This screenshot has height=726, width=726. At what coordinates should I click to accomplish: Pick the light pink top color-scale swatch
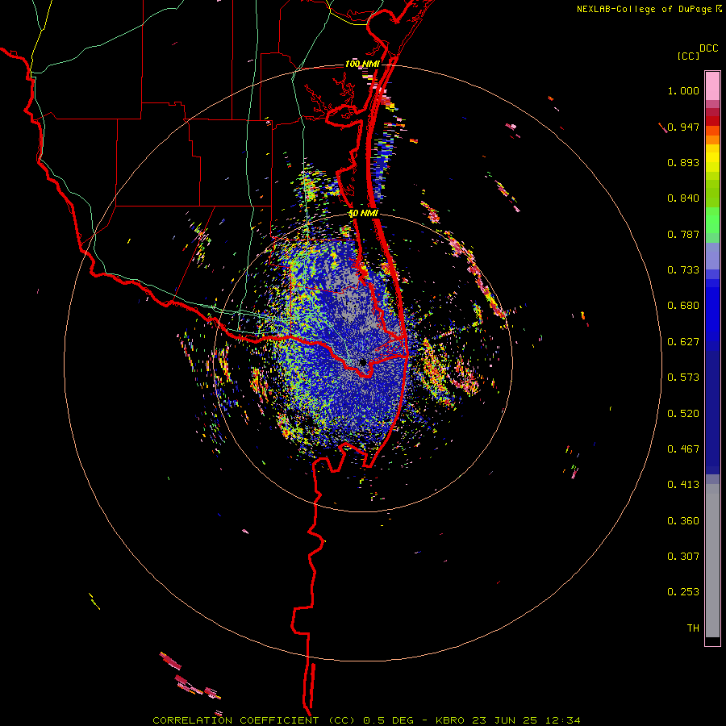(x=712, y=86)
